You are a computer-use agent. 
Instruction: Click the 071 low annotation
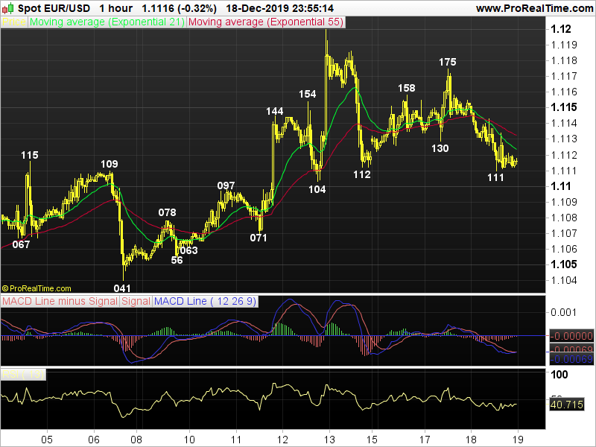[259, 238]
